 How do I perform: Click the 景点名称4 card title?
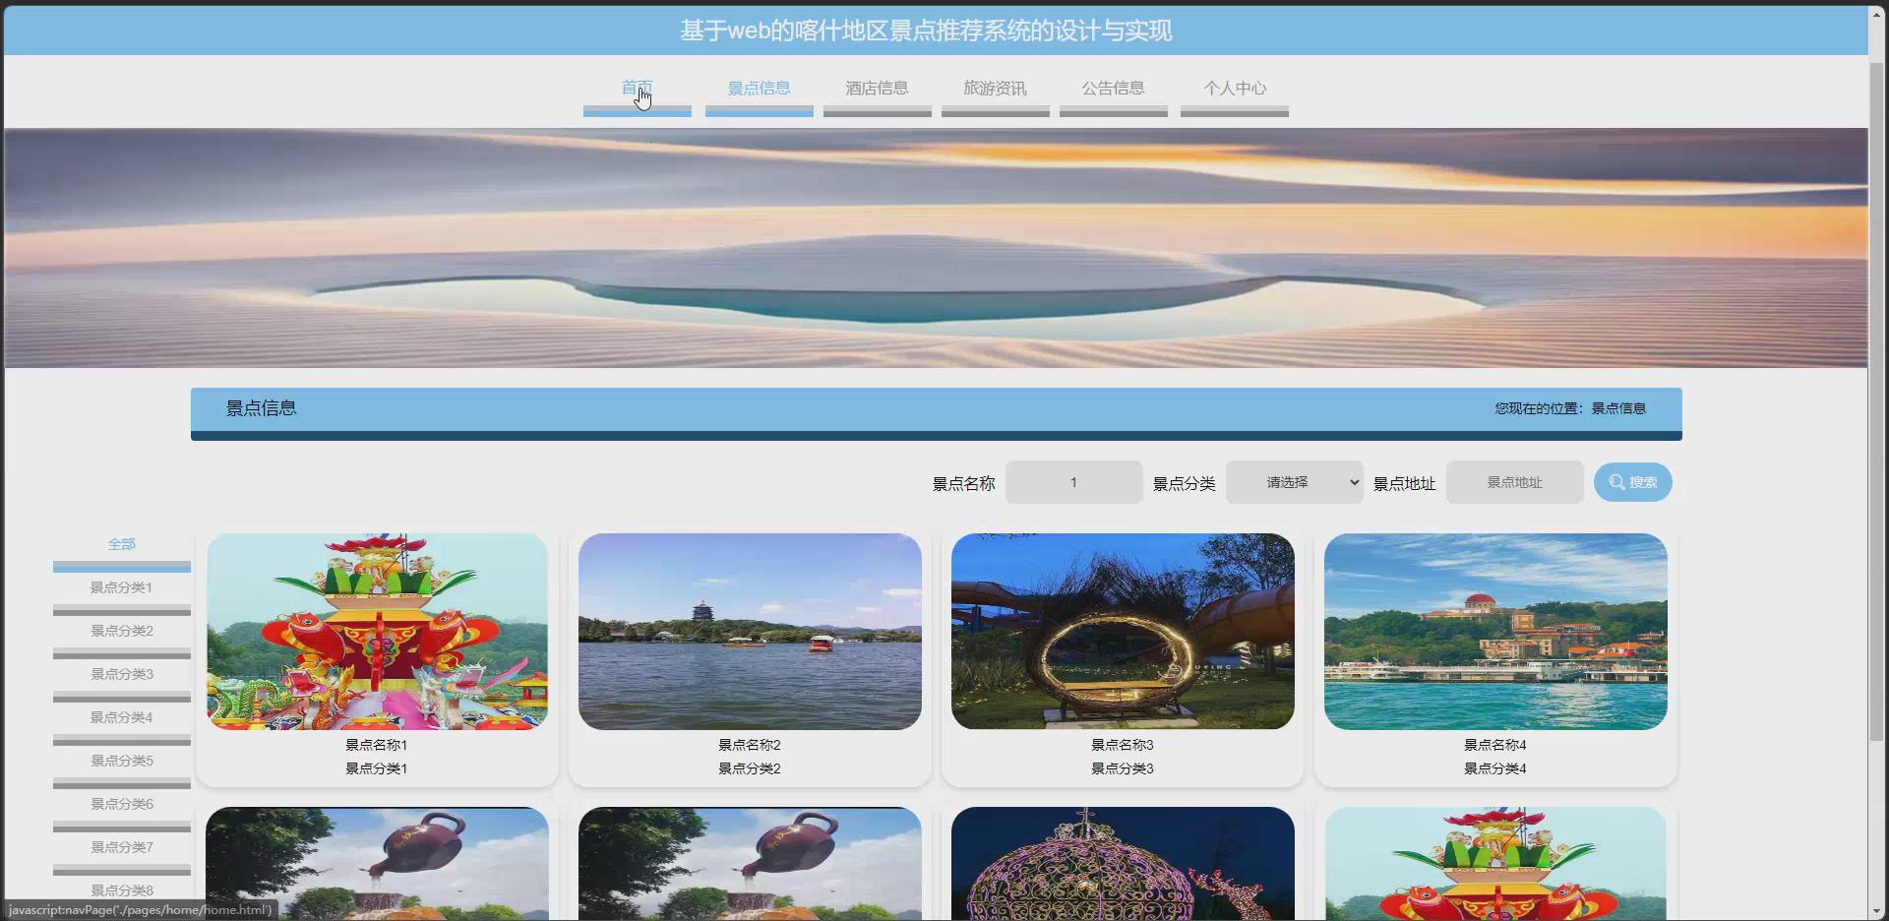[1495, 745]
